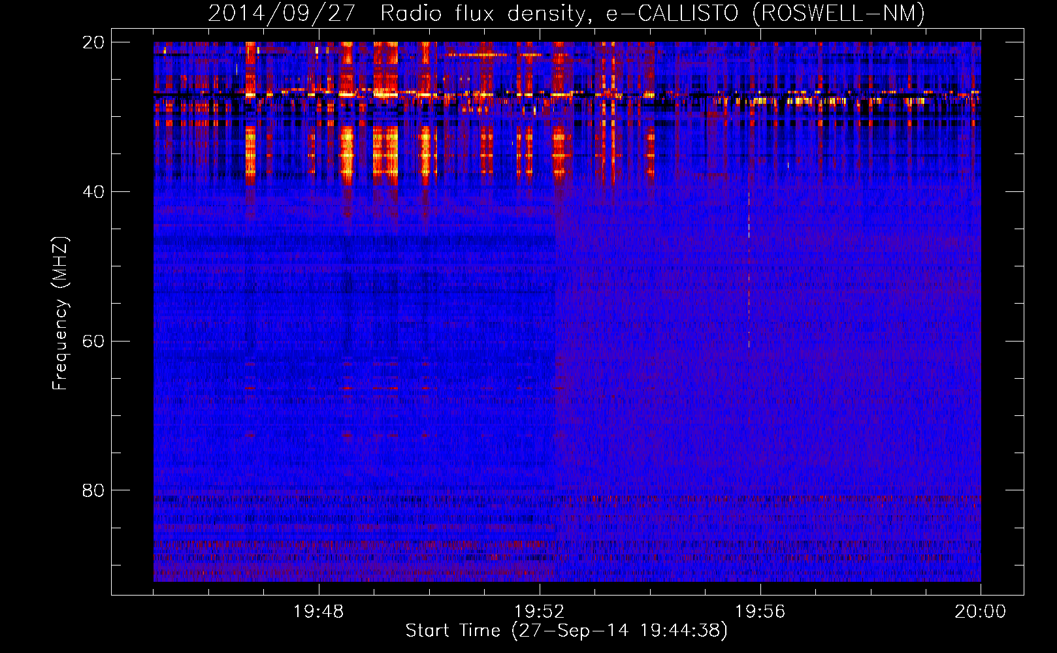The image size is (1057, 653).
Task: Click the 40 MHz frequency tick label
Action: (93, 191)
